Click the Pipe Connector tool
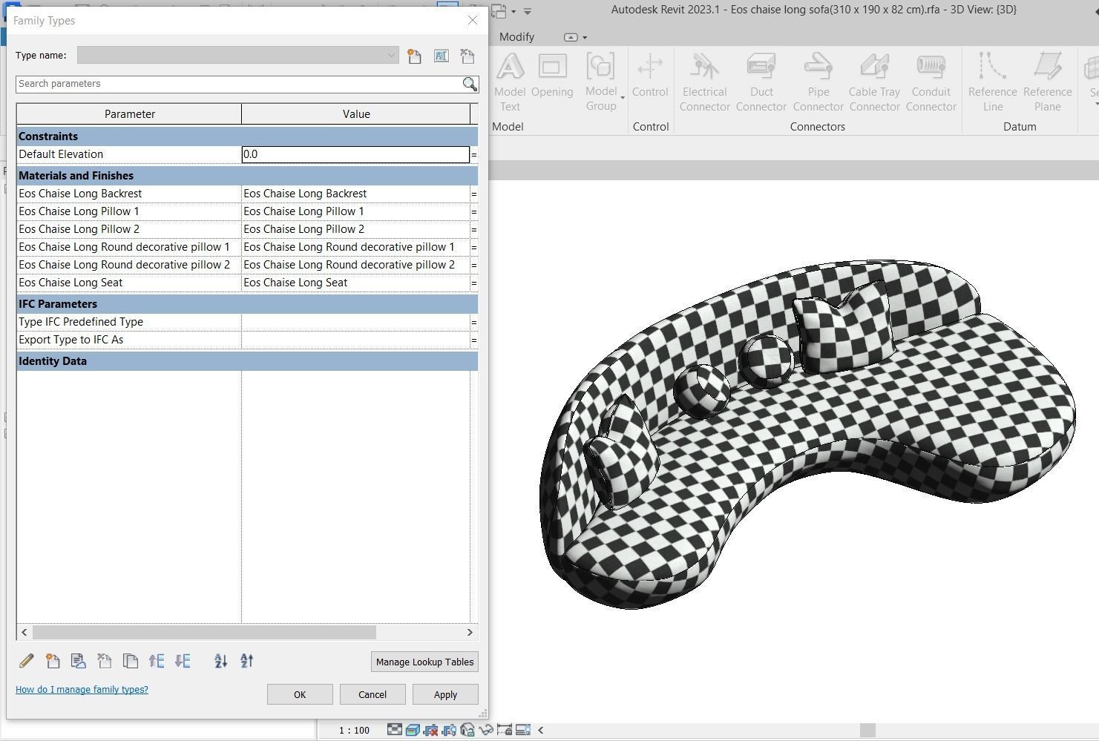The height and width of the screenshot is (741, 1099). pyautogui.click(x=818, y=82)
